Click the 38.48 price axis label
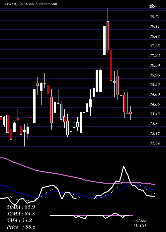 [x=155, y=36]
